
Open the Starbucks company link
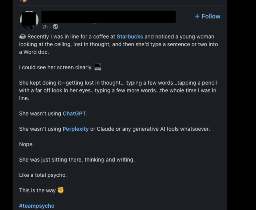pyautogui.click(x=130, y=36)
